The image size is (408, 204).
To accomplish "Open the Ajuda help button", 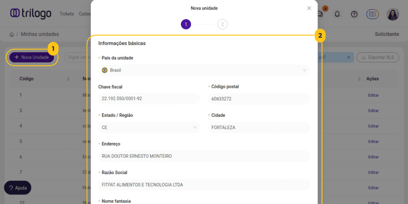I will [18, 188].
